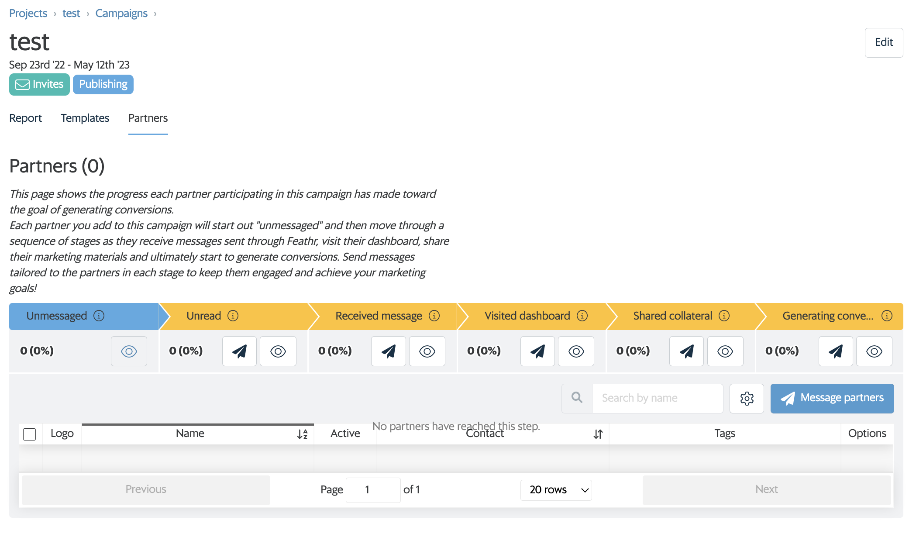Screen dimensions: 916x537
Task: Switch to the Templates tab
Action: point(85,118)
